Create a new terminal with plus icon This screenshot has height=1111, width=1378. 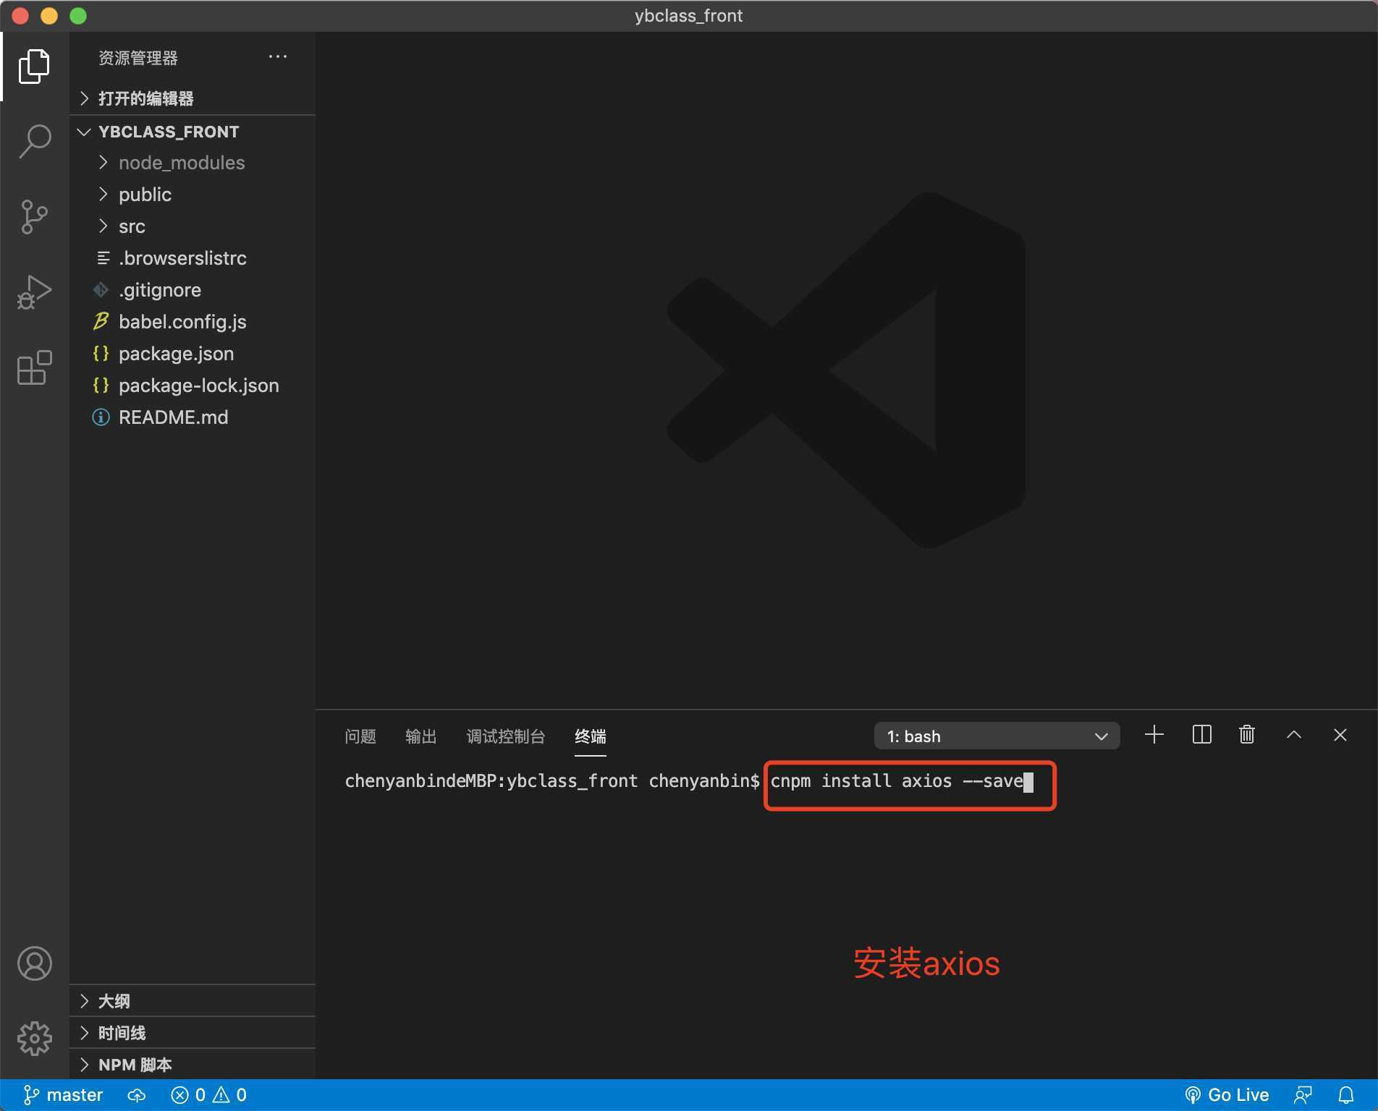tap(1154, 735)
